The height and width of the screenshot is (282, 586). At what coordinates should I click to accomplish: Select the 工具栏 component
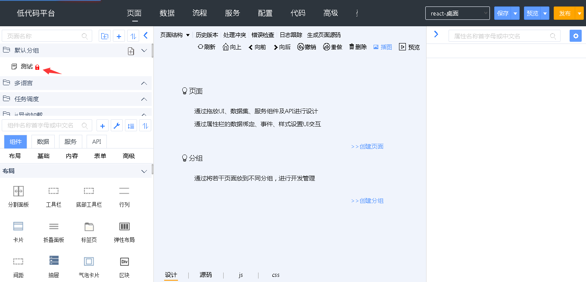click(x=54, y=197)
